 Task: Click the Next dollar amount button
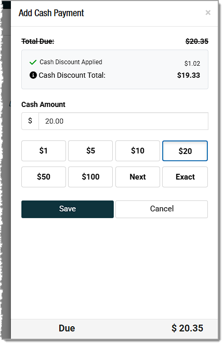click(x=138, y=177)
